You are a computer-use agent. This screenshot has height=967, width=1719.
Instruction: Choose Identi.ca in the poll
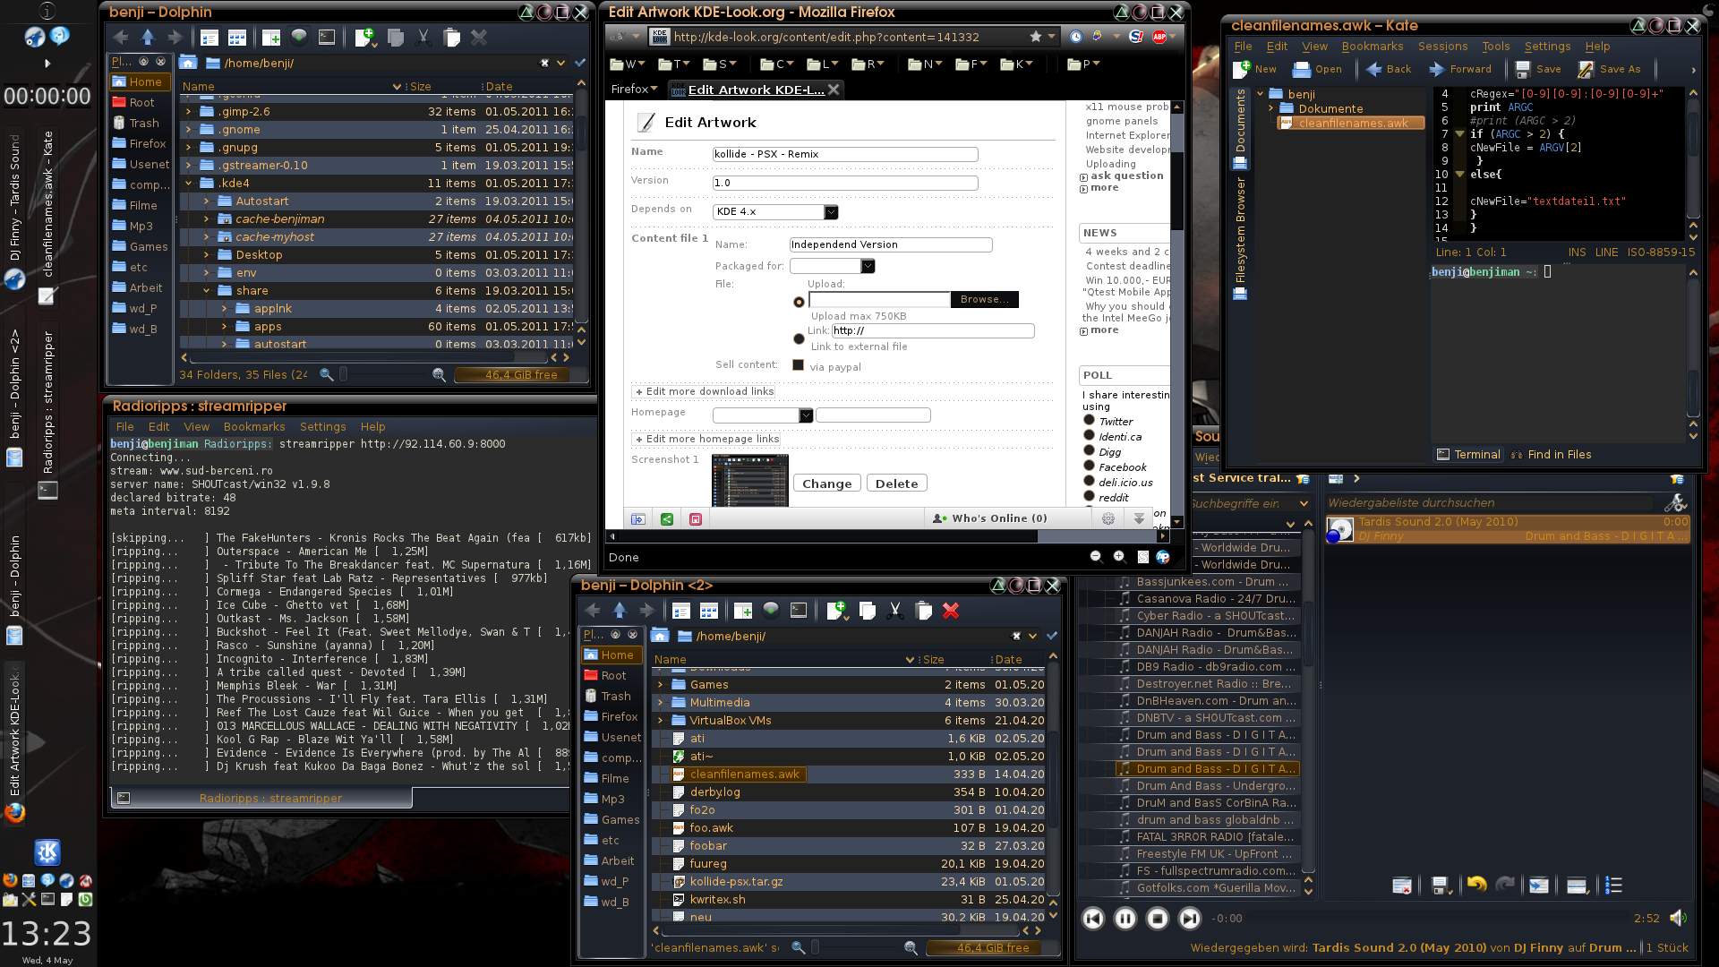point(1089,435)
